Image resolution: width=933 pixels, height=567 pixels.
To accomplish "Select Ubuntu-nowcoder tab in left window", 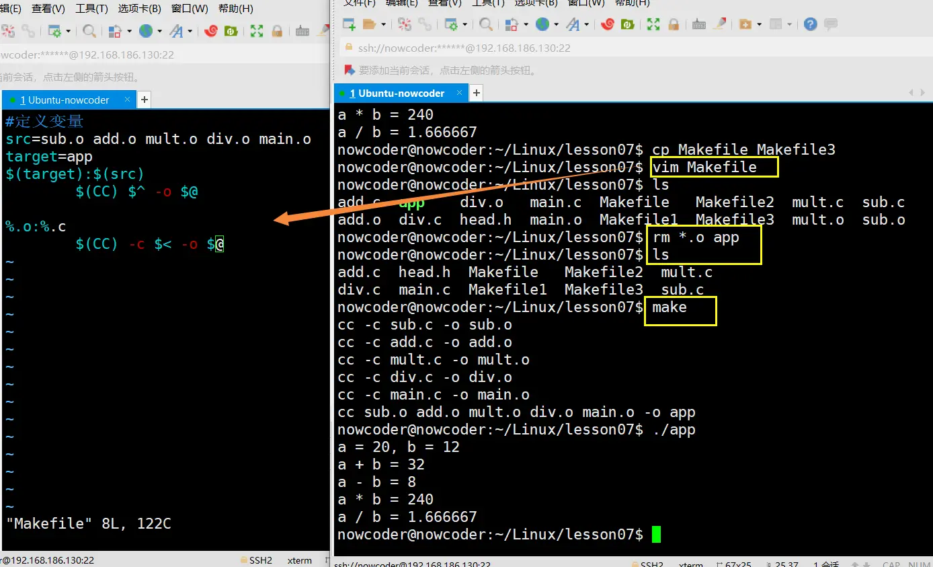I will pos(69,100).
